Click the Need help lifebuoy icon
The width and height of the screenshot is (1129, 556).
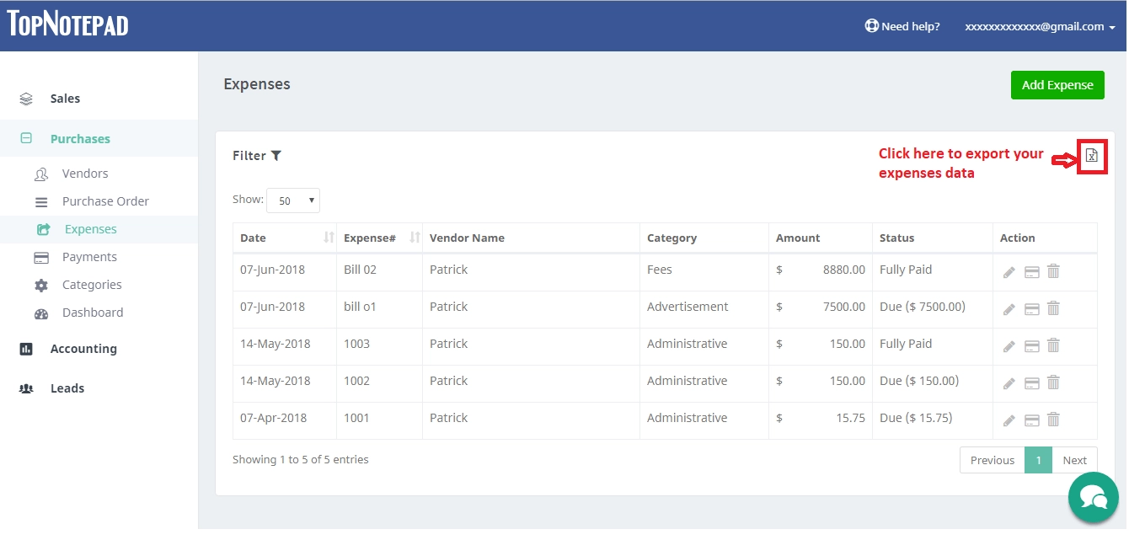click(871, 26)
